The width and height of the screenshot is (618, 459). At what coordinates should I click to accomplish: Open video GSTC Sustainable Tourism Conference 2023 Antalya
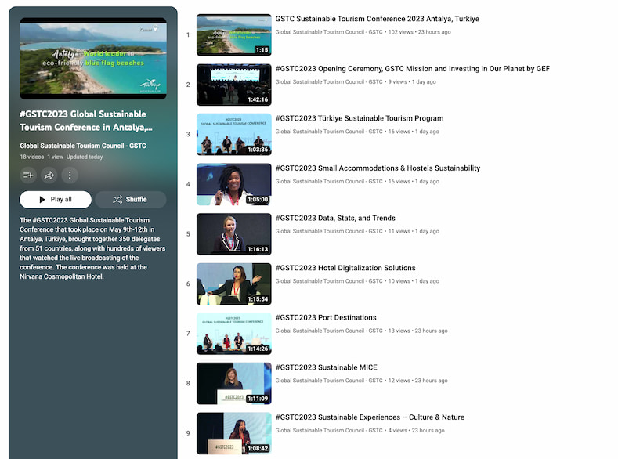tap(378, 19)
